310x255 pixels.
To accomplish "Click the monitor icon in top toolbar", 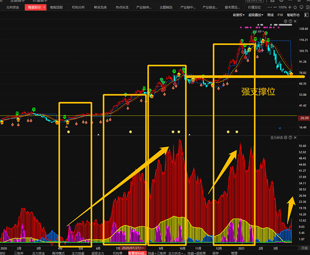I will coord(301,7).
